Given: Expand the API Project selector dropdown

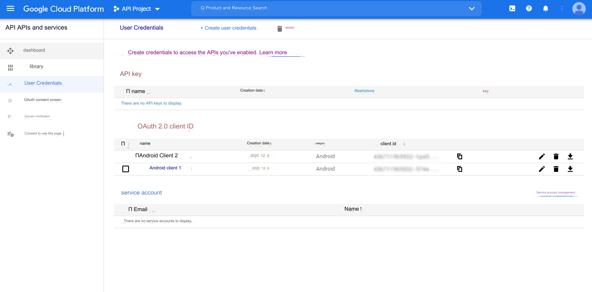Looking at the screenshot, I should coord(137,9).
